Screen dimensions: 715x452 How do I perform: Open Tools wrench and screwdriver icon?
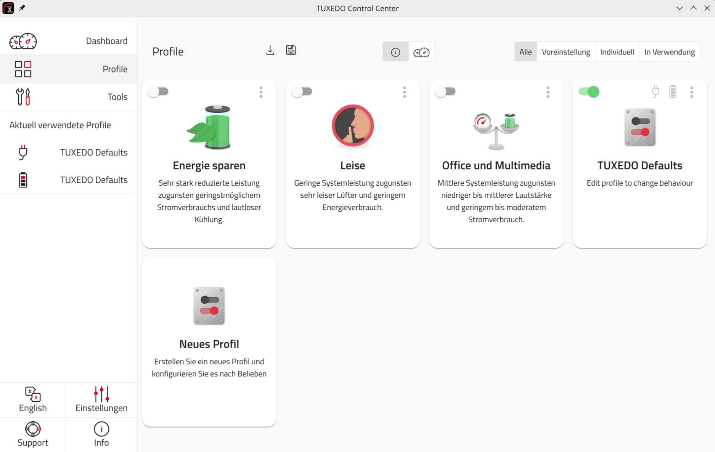23,97
